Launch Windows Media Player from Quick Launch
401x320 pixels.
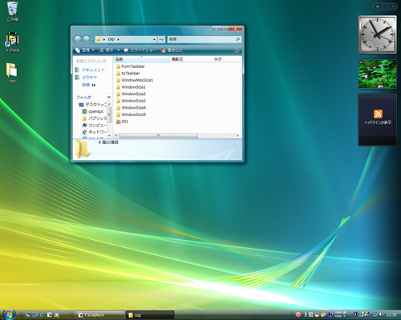pos(57,315)
